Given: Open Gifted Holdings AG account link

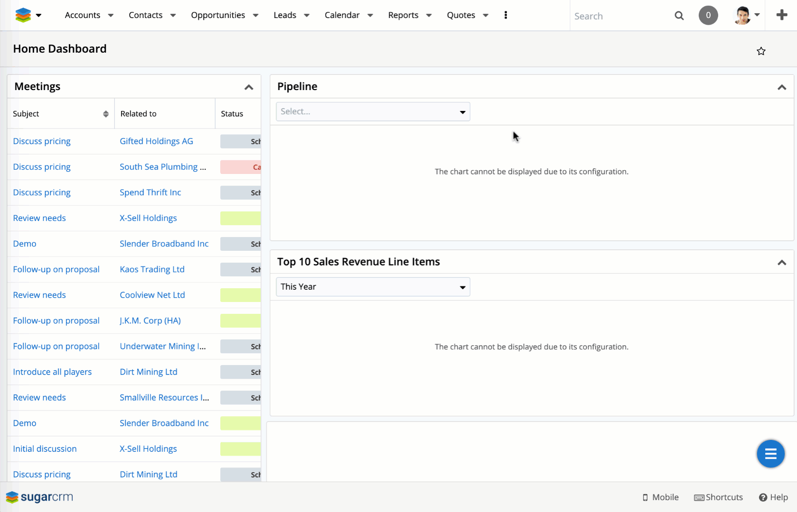Looking at the screenshot, I should point(156,141).
